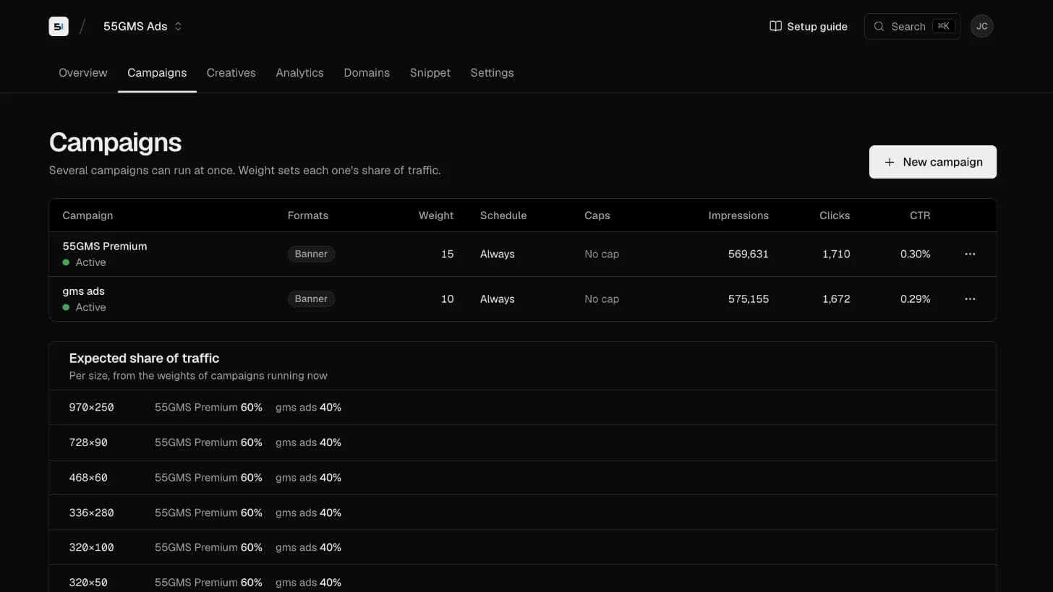The image size is (1053, 592).
Task: Click the 0.30% CTR value
Action: [916, 254]
